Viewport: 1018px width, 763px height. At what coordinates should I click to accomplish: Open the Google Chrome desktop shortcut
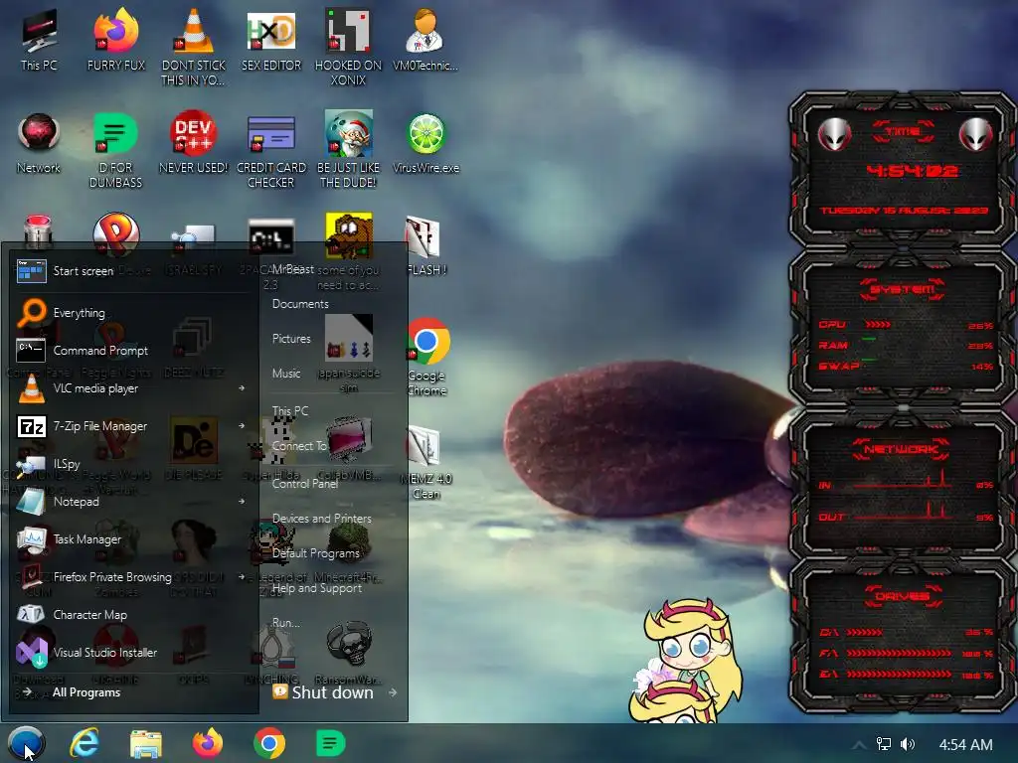click(426, 357)
